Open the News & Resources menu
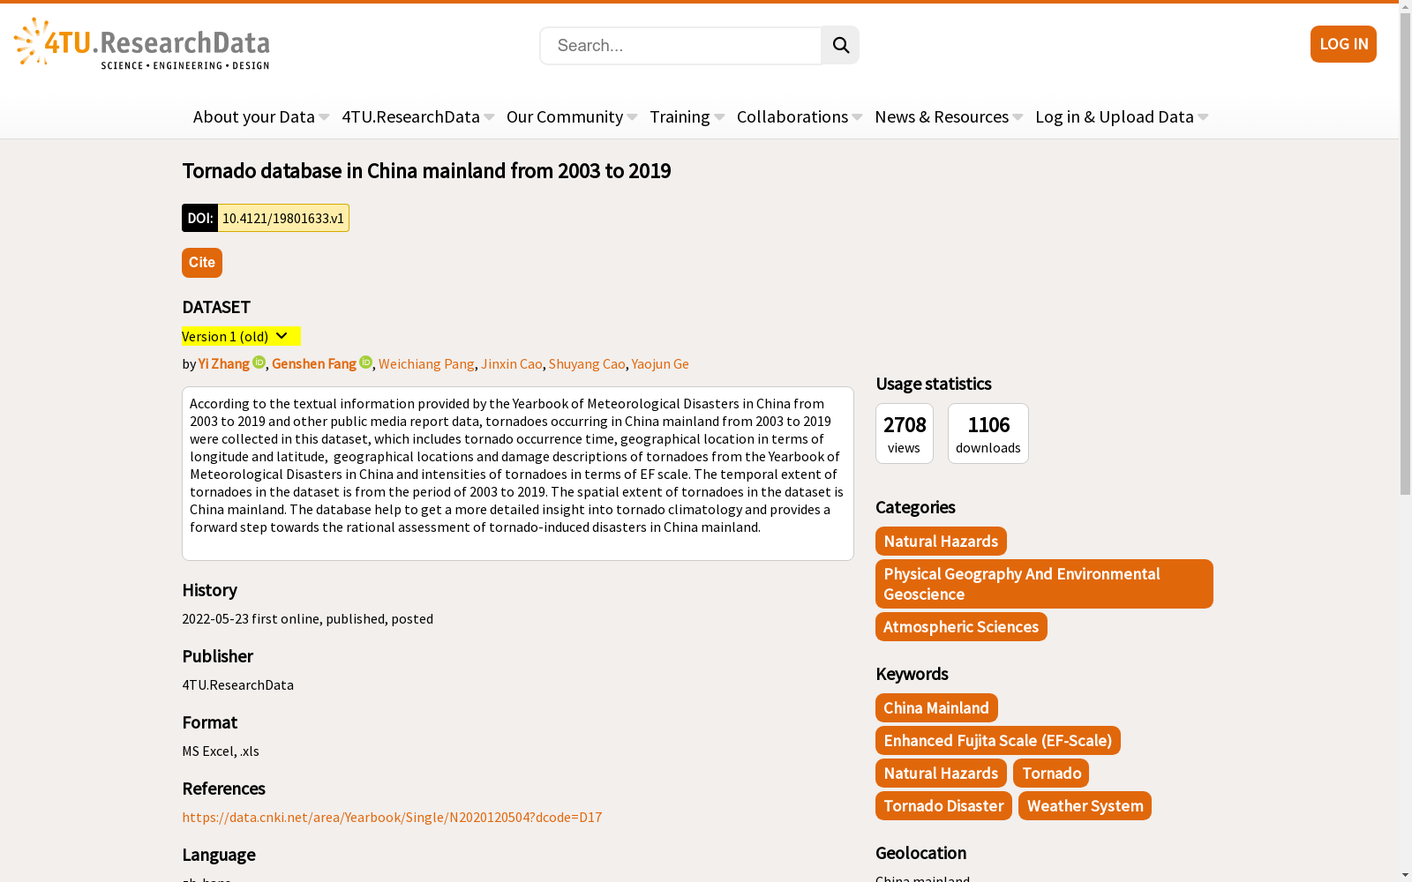This screenshot has width=1412, height=882. (949, 116)
